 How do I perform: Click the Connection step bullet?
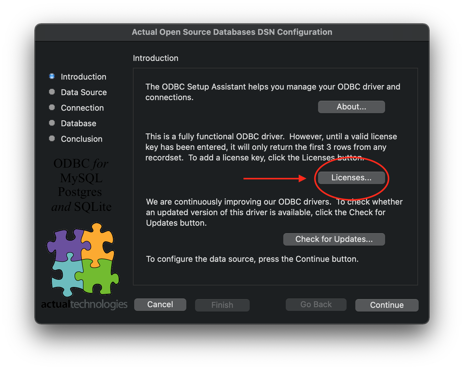coord(52,107)
